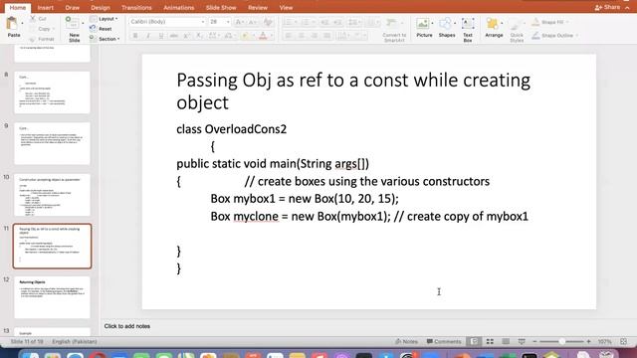
Task: Click Convert to SmartArt
Action: (394, 31)
